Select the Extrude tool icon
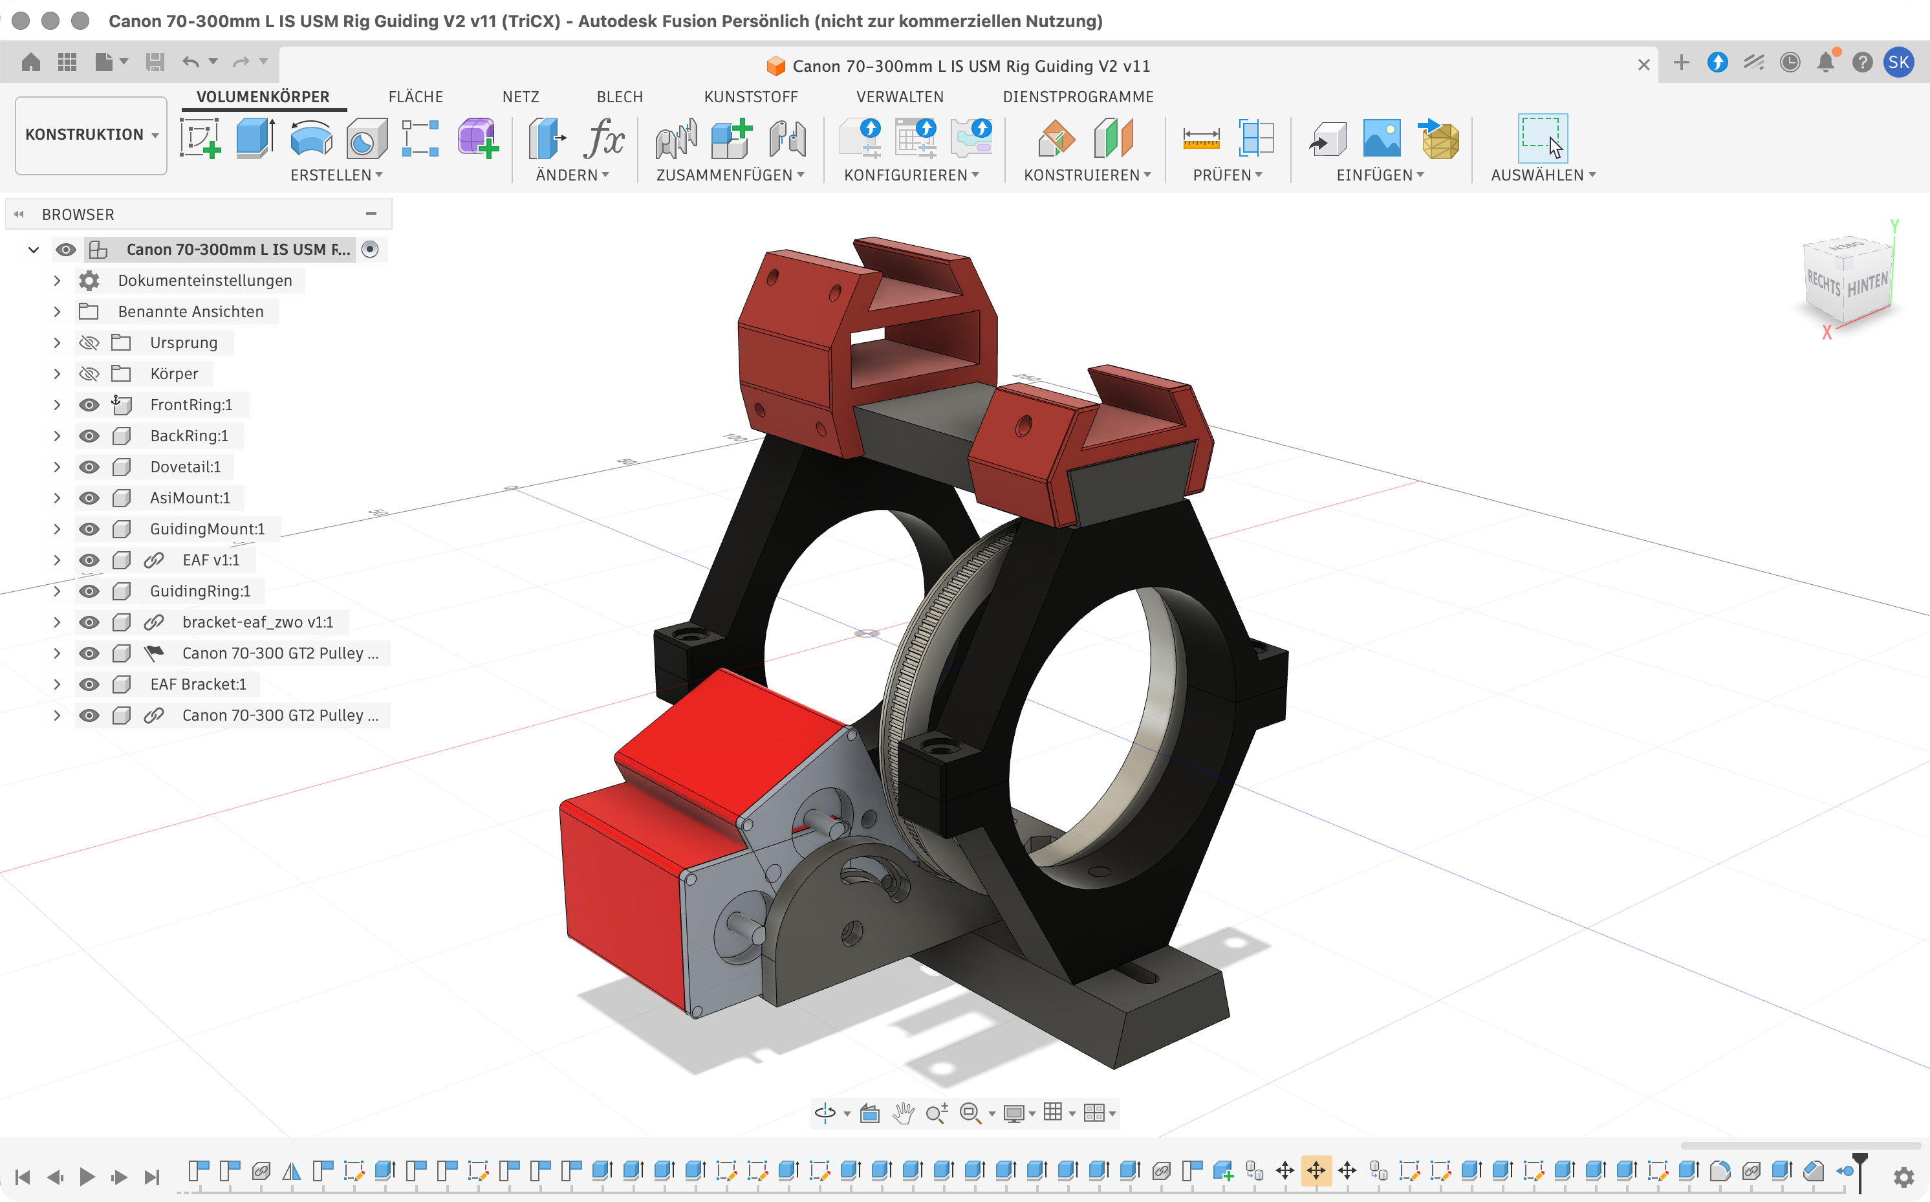Screen dimensions: 1930x1202 coord(256,138)
